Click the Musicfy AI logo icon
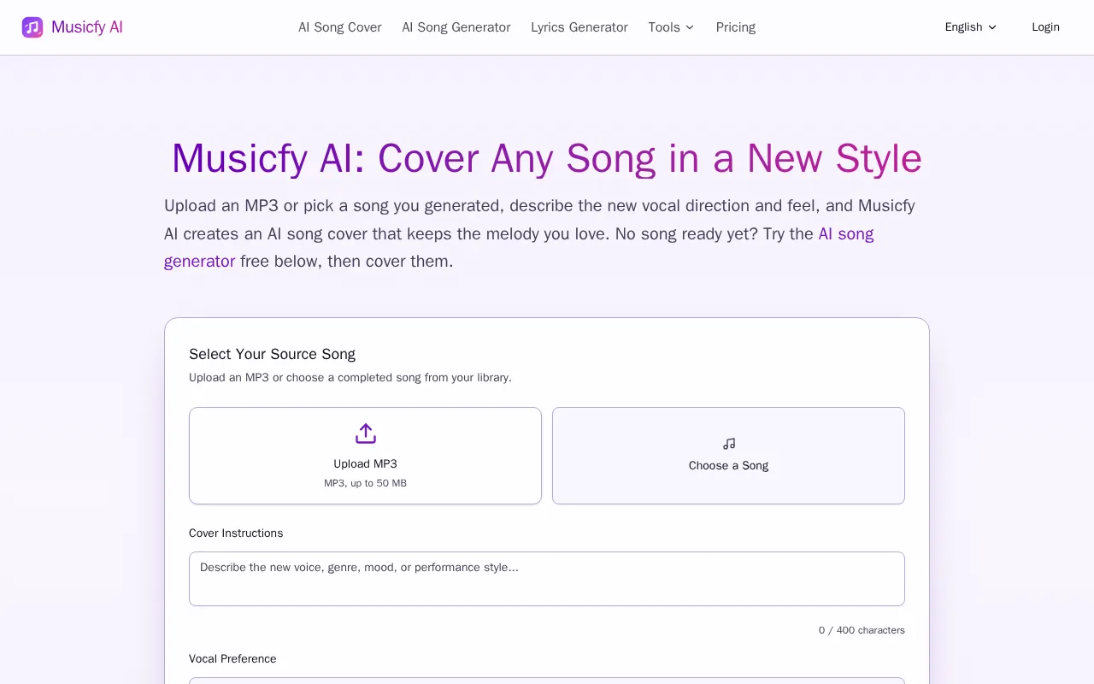Image resolution: width=1094 pixels, height=684 pixels. pyautogui.click(x=32, y=27)
